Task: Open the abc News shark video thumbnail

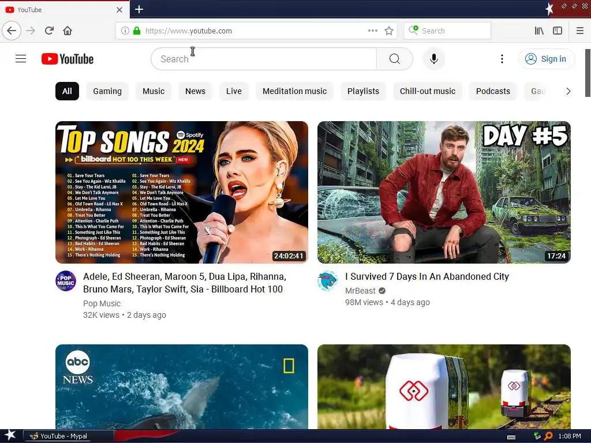Action: pyautogui.click(x=182, y=387)
